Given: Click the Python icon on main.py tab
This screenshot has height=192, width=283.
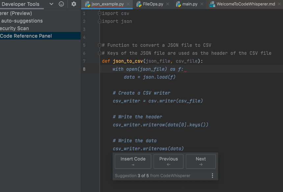Looking at the screenshot, I should 178,4.
